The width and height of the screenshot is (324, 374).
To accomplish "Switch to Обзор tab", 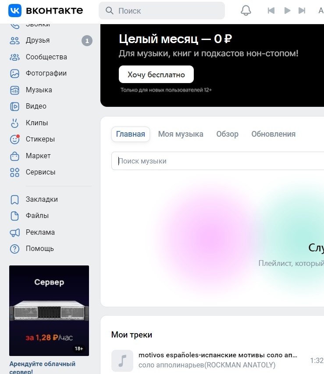I will click(227, 134).
